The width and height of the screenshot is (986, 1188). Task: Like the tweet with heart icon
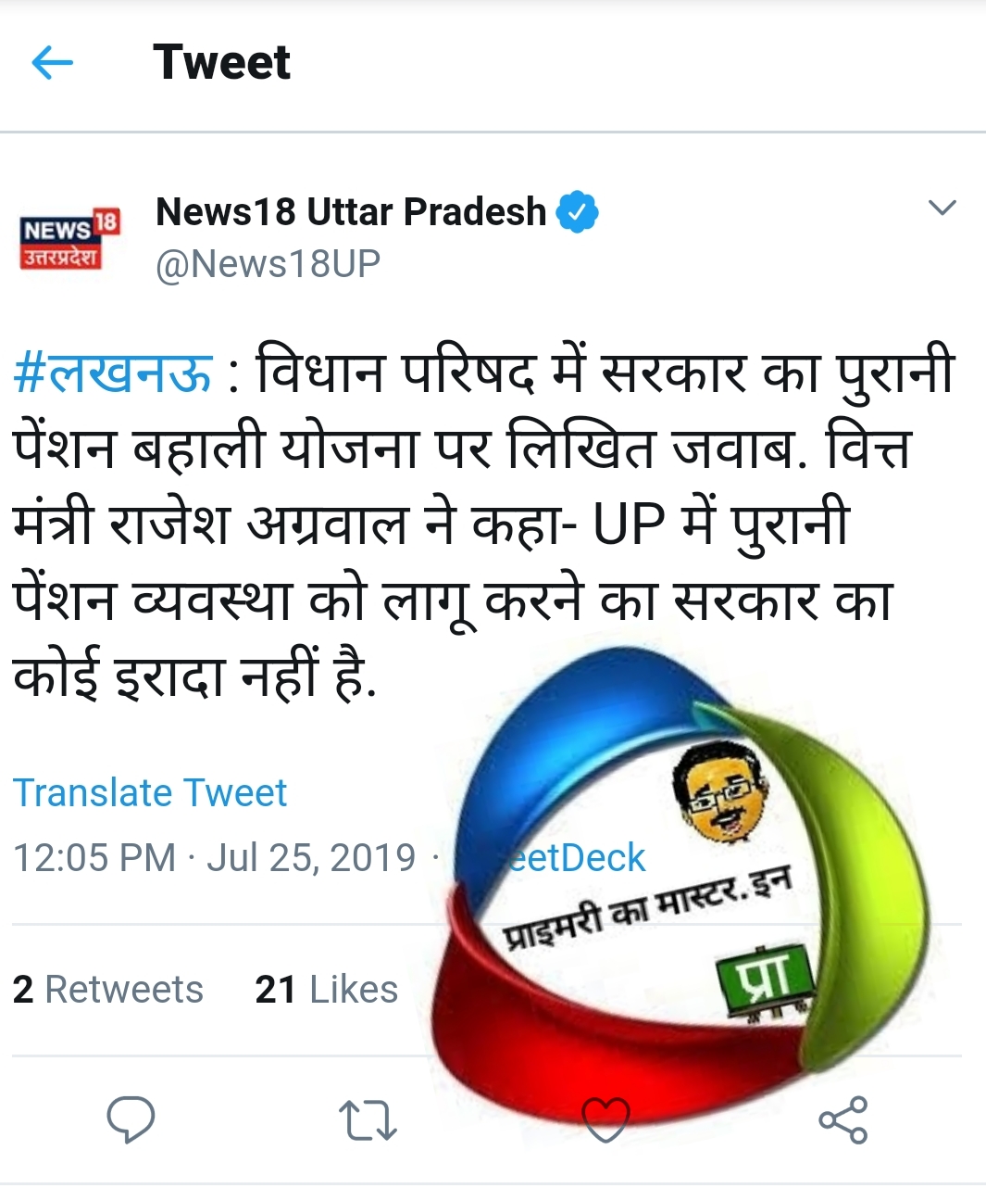click(x=605, y=1119)
